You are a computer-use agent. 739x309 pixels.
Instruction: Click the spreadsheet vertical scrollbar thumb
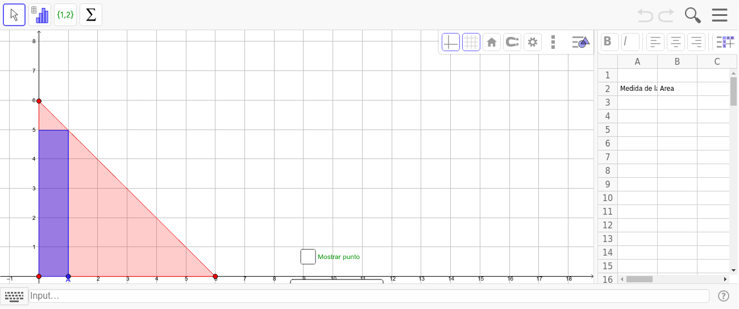tap(733, 91)
